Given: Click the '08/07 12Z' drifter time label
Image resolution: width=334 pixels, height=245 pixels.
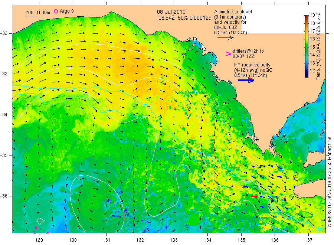Looking at the screenshot, I should coord(243,56).
